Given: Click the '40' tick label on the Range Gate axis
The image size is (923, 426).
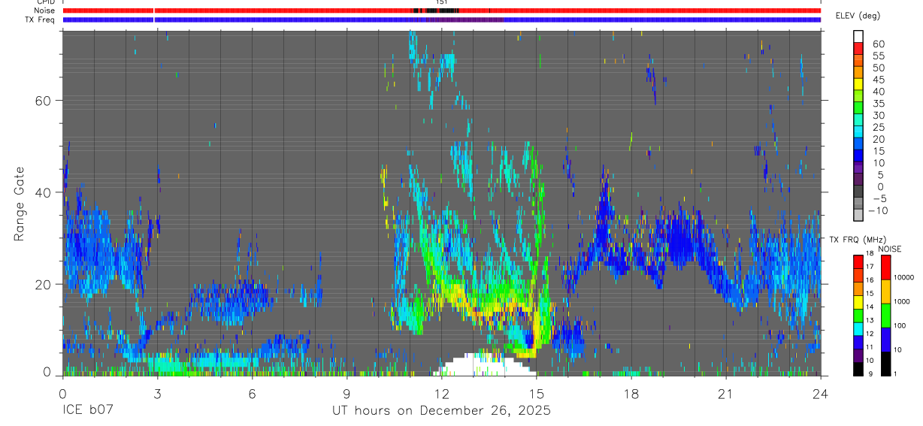Looking at the screenshot, I should 44,192.
